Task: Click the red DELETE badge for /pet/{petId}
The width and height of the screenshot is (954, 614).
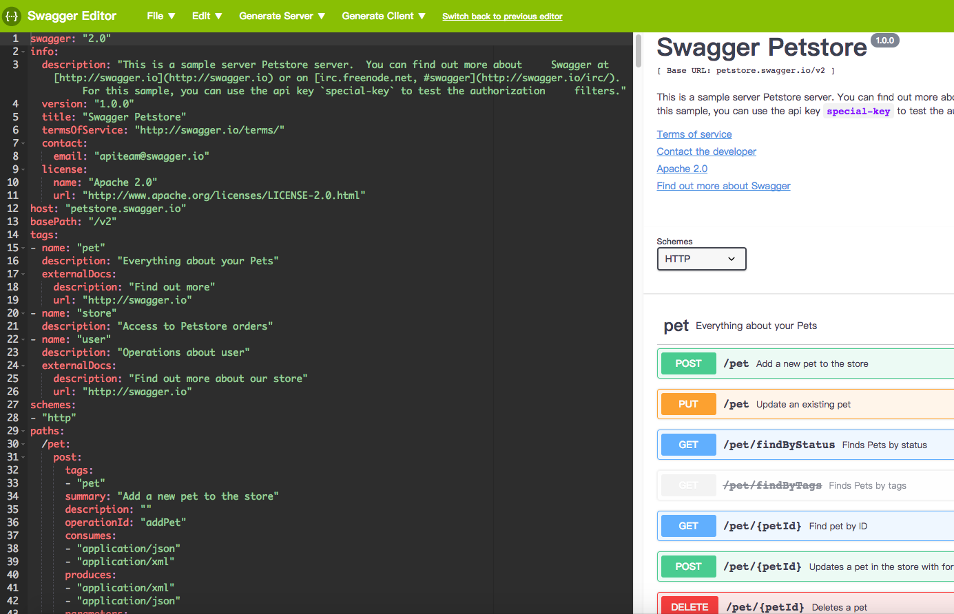Action: click(x=689, y=606)
